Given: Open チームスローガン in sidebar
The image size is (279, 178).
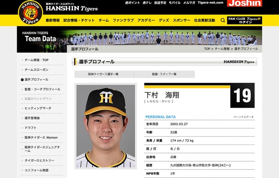Looking at the screenshot, I should tap(36, 70).
